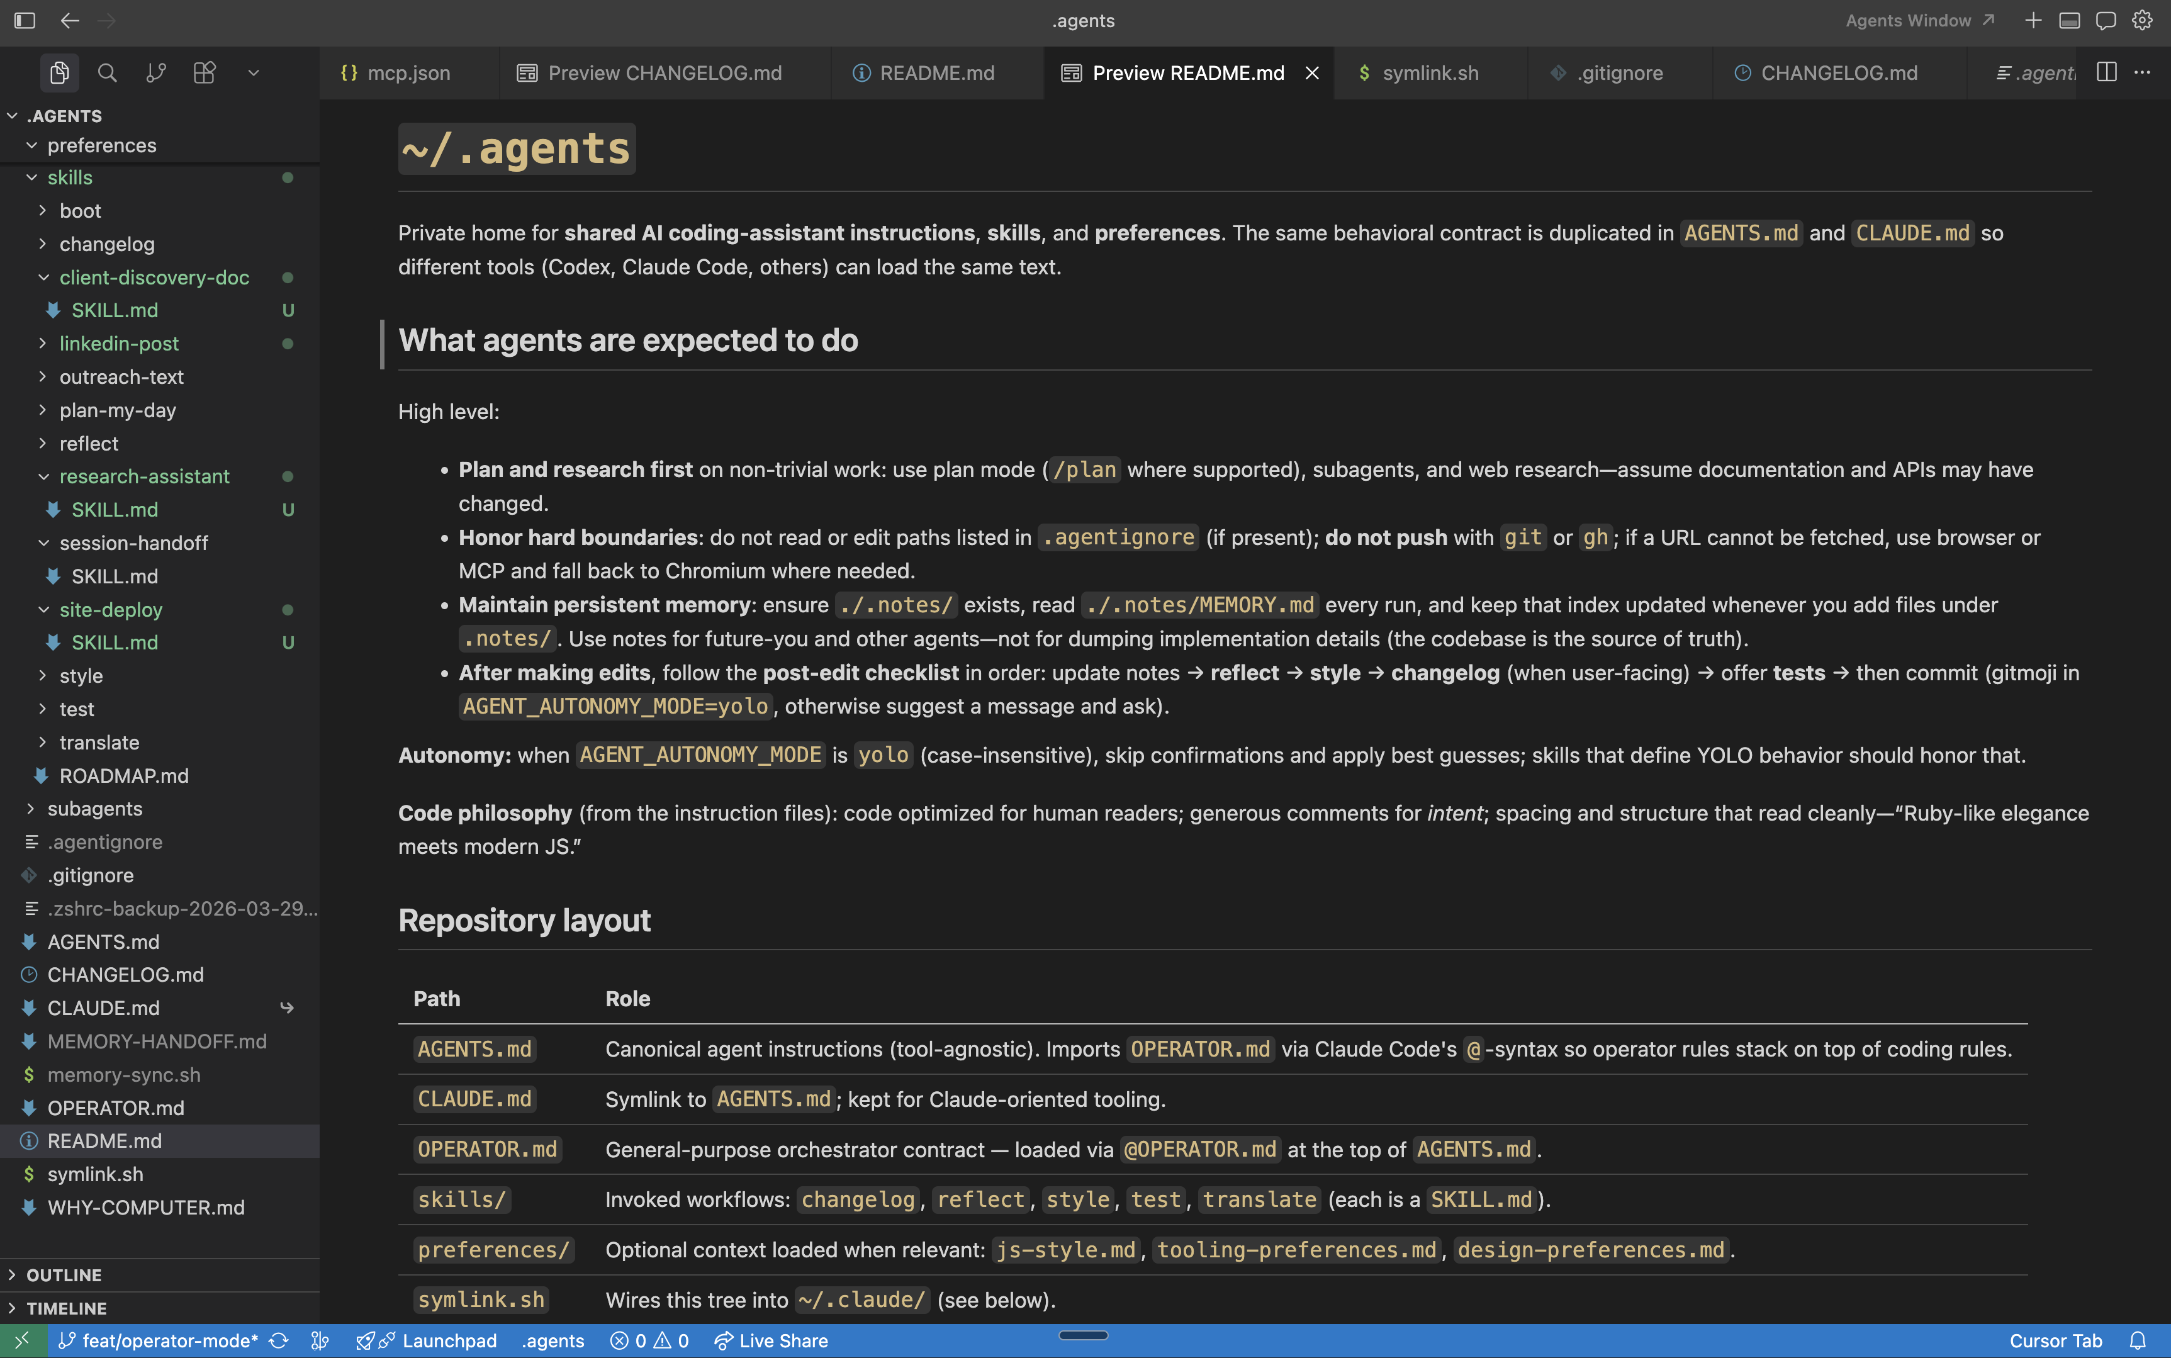Screen dimensions: 2171x1358
Task: Expand the TIMELINE section
Action: (160, 1309)
